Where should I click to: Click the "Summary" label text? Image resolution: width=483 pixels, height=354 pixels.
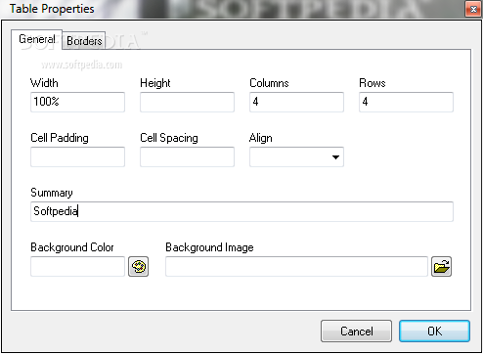52,193
